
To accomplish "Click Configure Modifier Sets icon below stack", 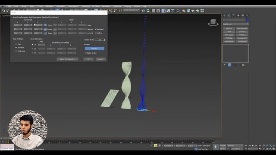I will [x=243, y=65].
